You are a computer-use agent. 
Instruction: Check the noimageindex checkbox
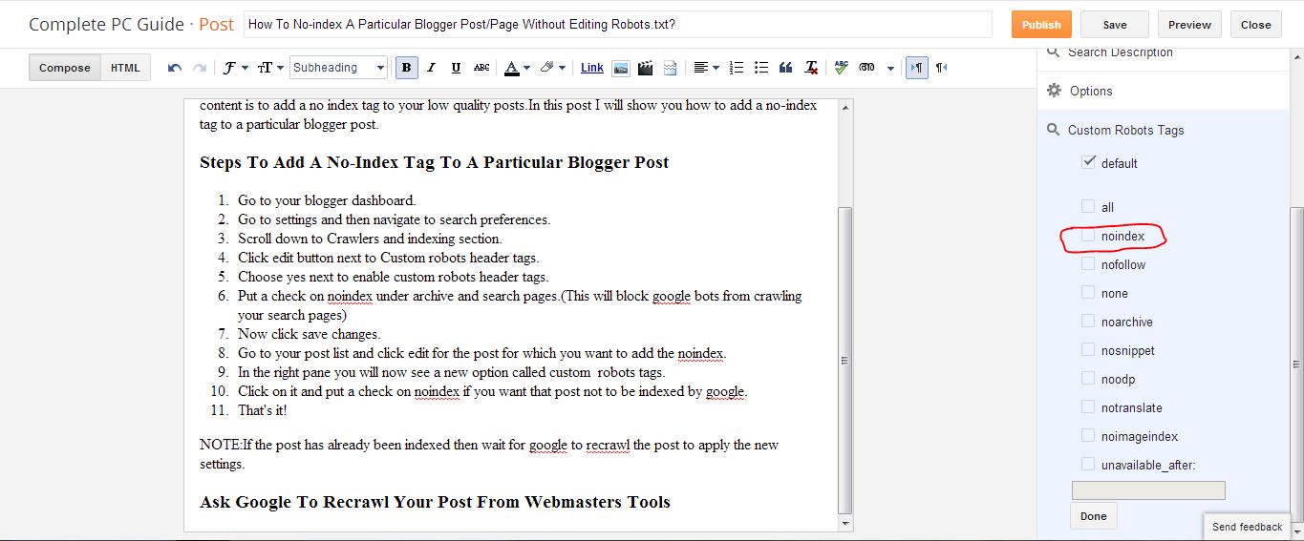click(1088, 435)
